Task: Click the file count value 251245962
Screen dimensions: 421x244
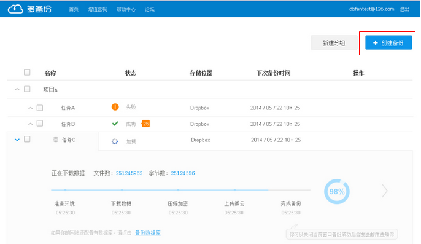Action: (x=129, y=173)
